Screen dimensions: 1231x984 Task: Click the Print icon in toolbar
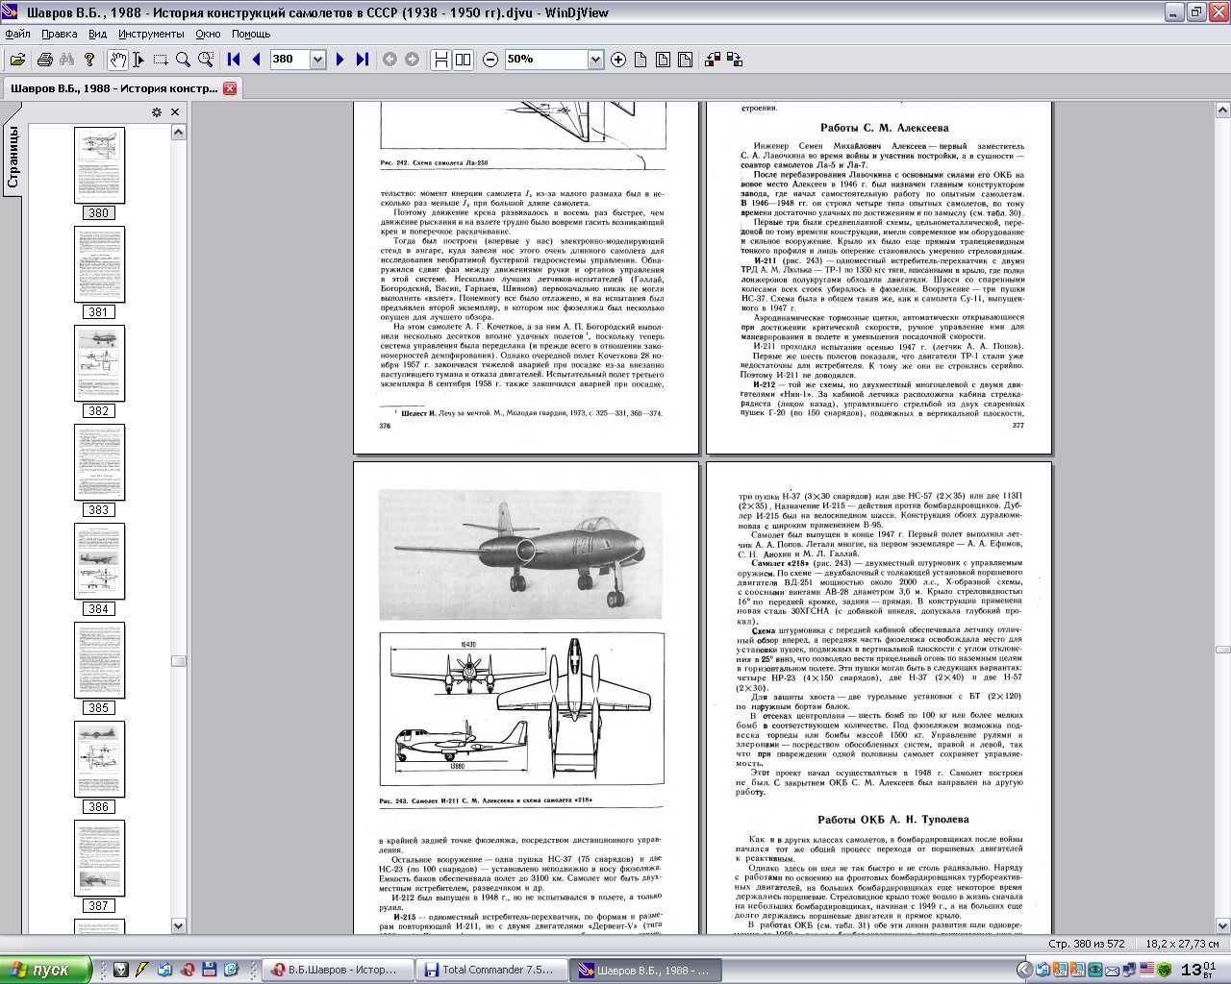pos(44,60)
